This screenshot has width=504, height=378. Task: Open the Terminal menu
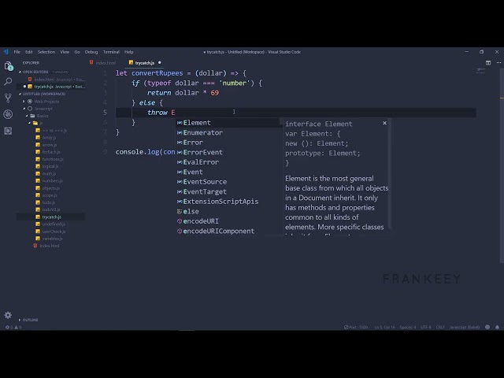point(111,52)
